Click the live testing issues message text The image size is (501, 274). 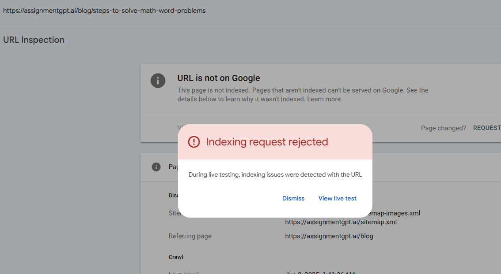pyautogui.click(x=275, y=174)
